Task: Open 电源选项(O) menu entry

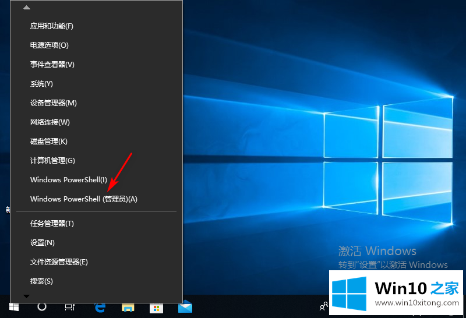Action: [x=50, y=45]
